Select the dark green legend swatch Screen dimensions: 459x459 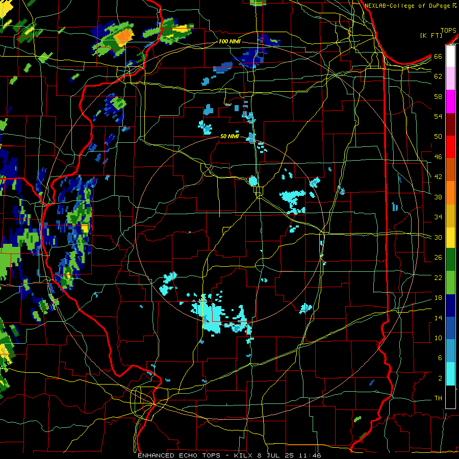pos(450,260)
